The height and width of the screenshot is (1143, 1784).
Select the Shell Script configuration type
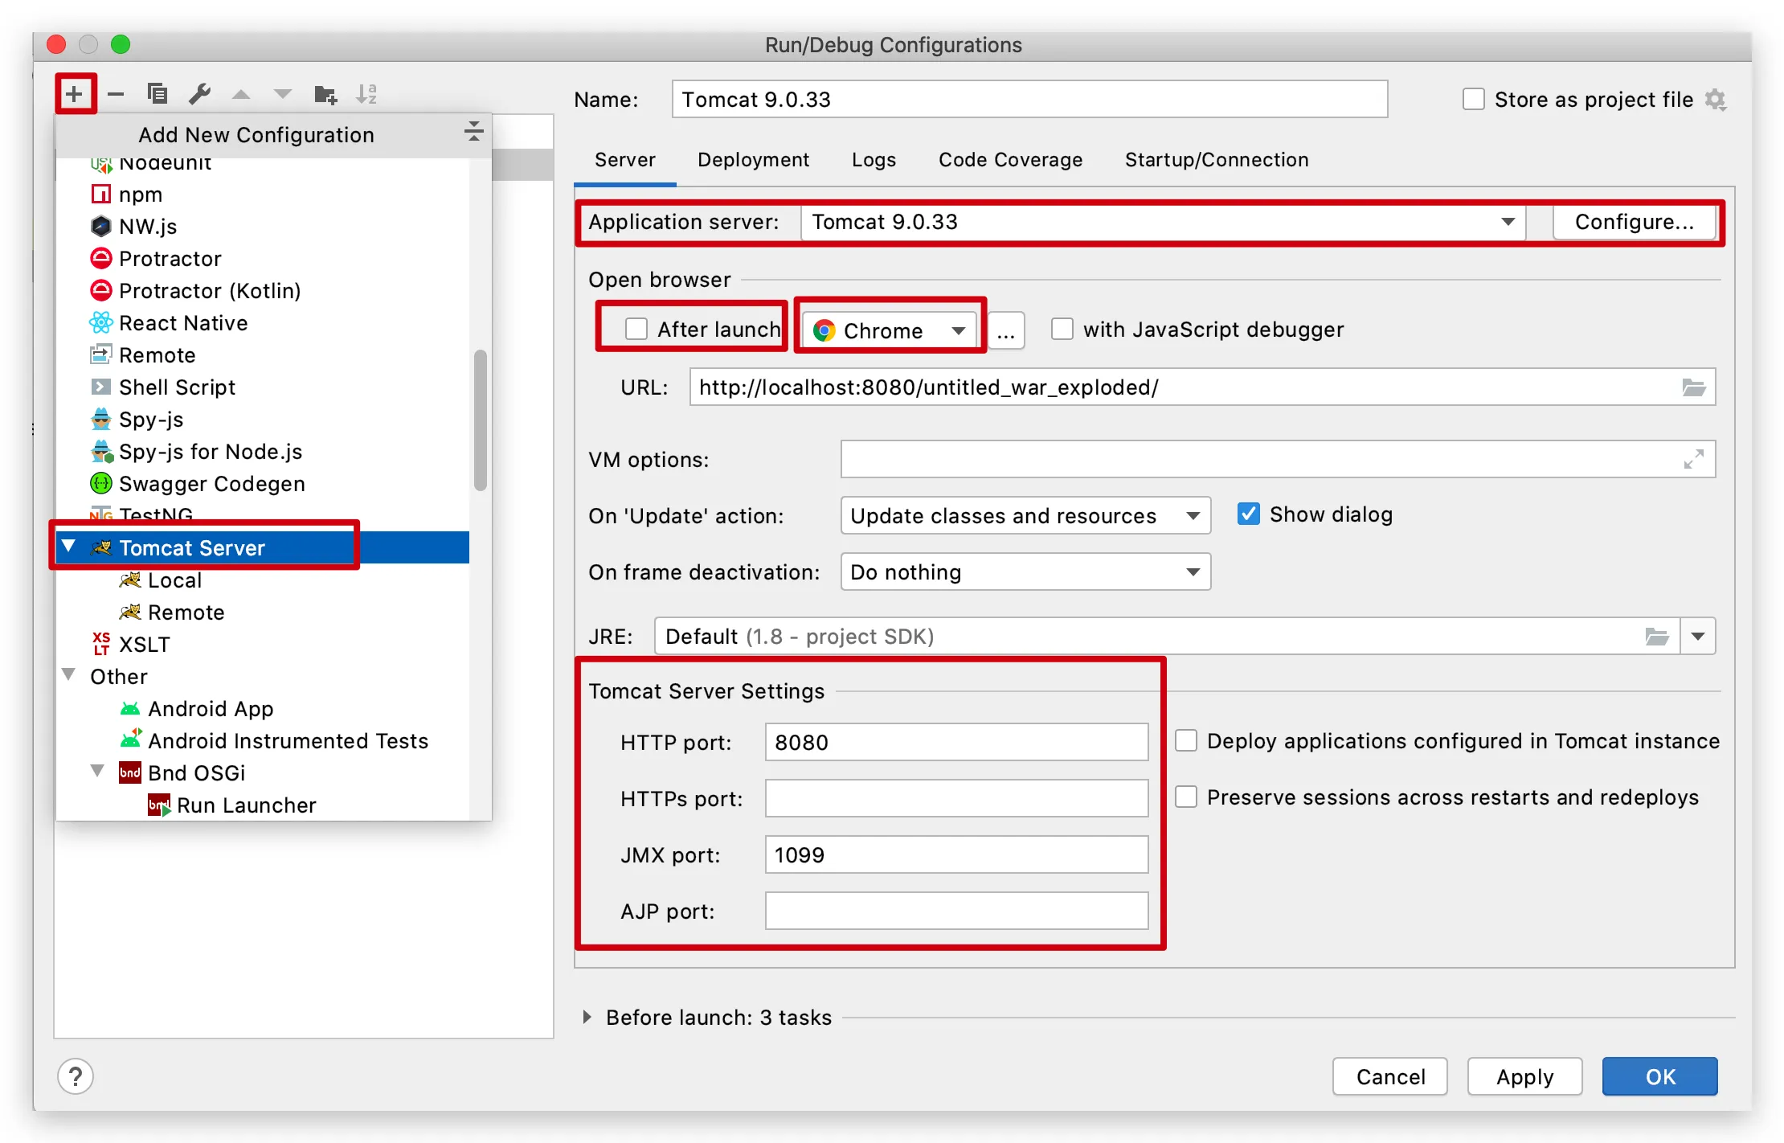click(x=263, y=387)
